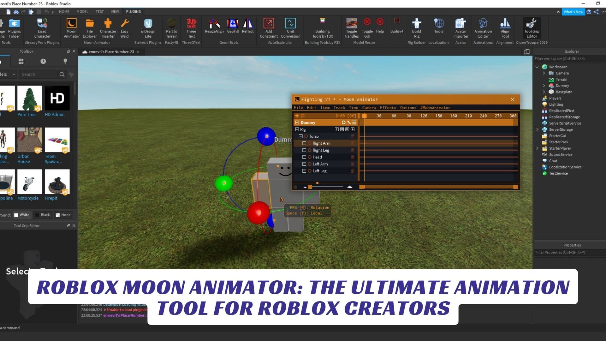The height and width of the screenshot is (341, 606).
Task: Toggle loop icon in Moon Animator
Action: (x=302, y=116)
